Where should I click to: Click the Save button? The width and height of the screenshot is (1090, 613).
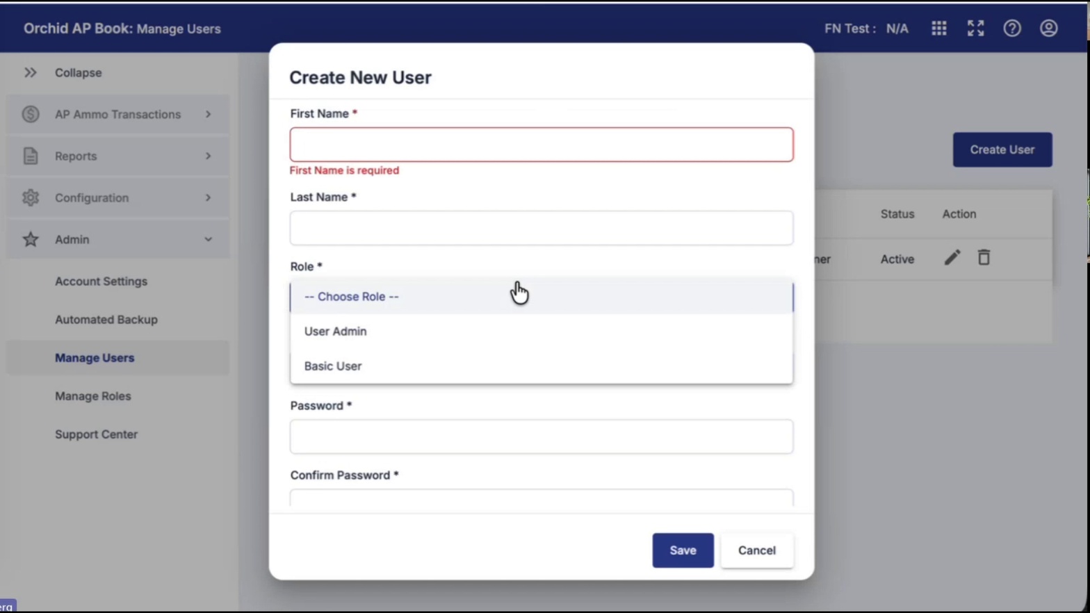tap(683, 550)
